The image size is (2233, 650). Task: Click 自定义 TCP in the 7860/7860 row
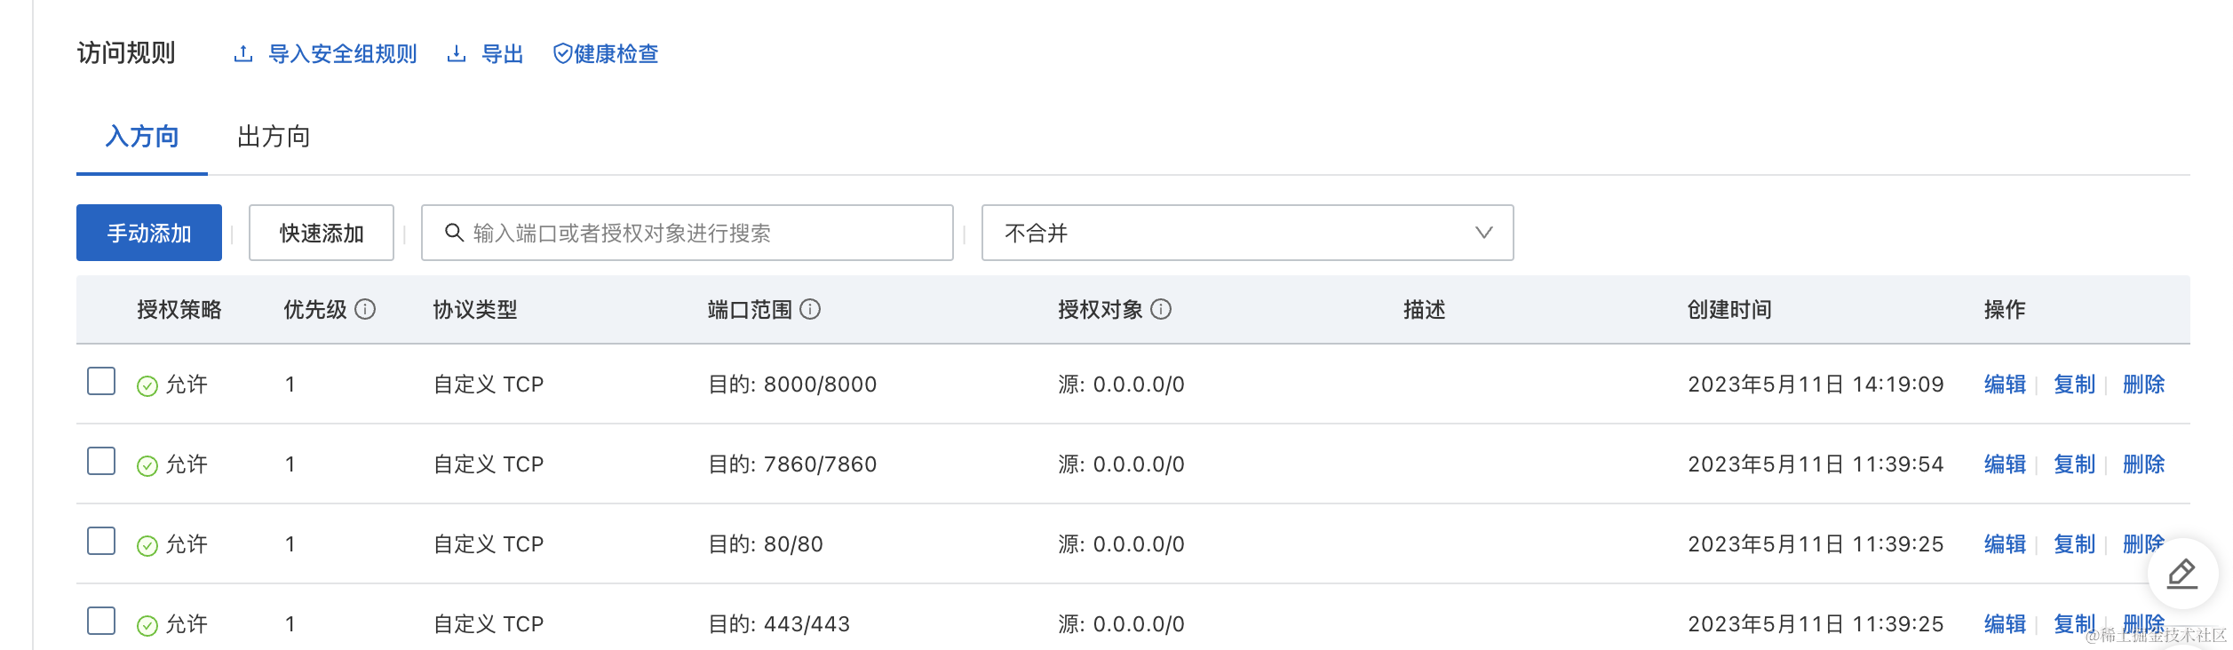[489, 464]
